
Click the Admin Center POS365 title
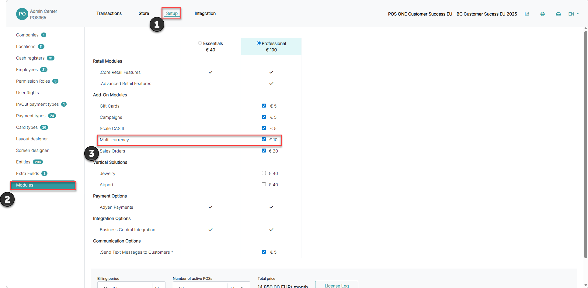43,14
